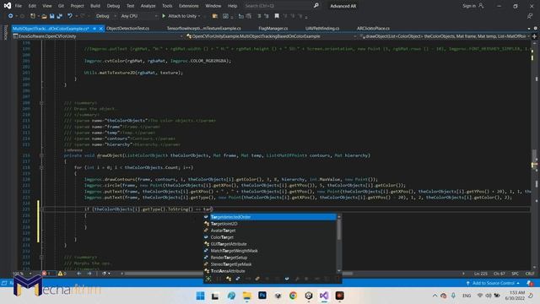
Task: Click the Navigate Backward toolbar icon
Action: tap(11, 16)
